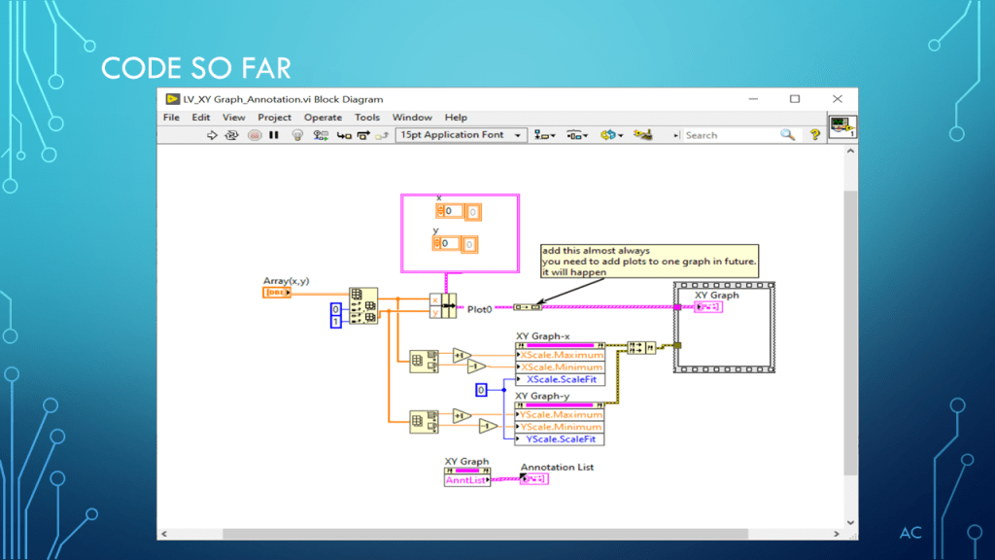Click the VI icon in the top-right corner

coord(841,127)
